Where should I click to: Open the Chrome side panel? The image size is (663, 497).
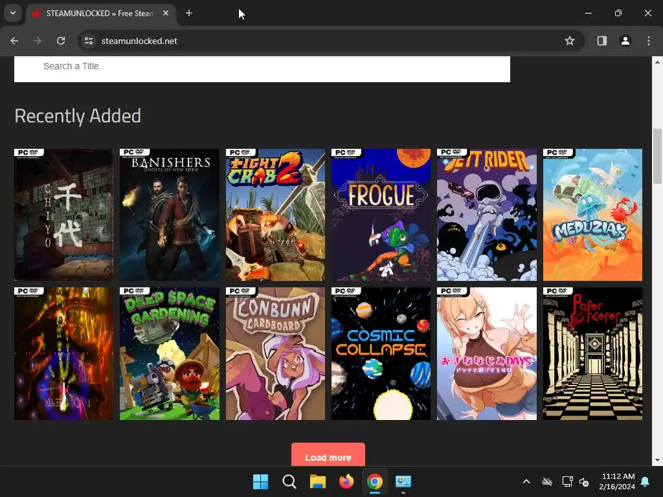(x=601, y=41)
